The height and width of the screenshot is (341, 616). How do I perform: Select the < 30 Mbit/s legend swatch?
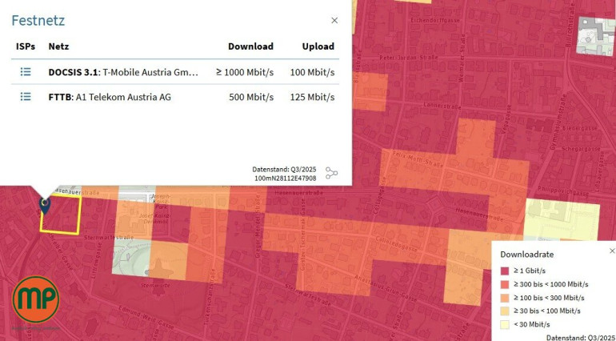point(505,324)
